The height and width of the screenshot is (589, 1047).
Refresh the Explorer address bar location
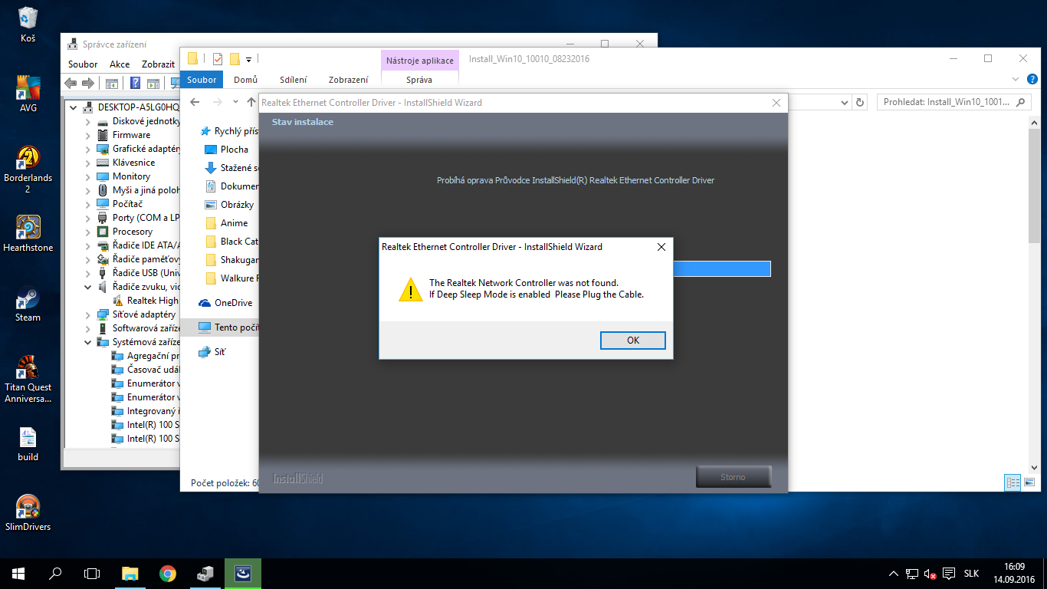860,102
